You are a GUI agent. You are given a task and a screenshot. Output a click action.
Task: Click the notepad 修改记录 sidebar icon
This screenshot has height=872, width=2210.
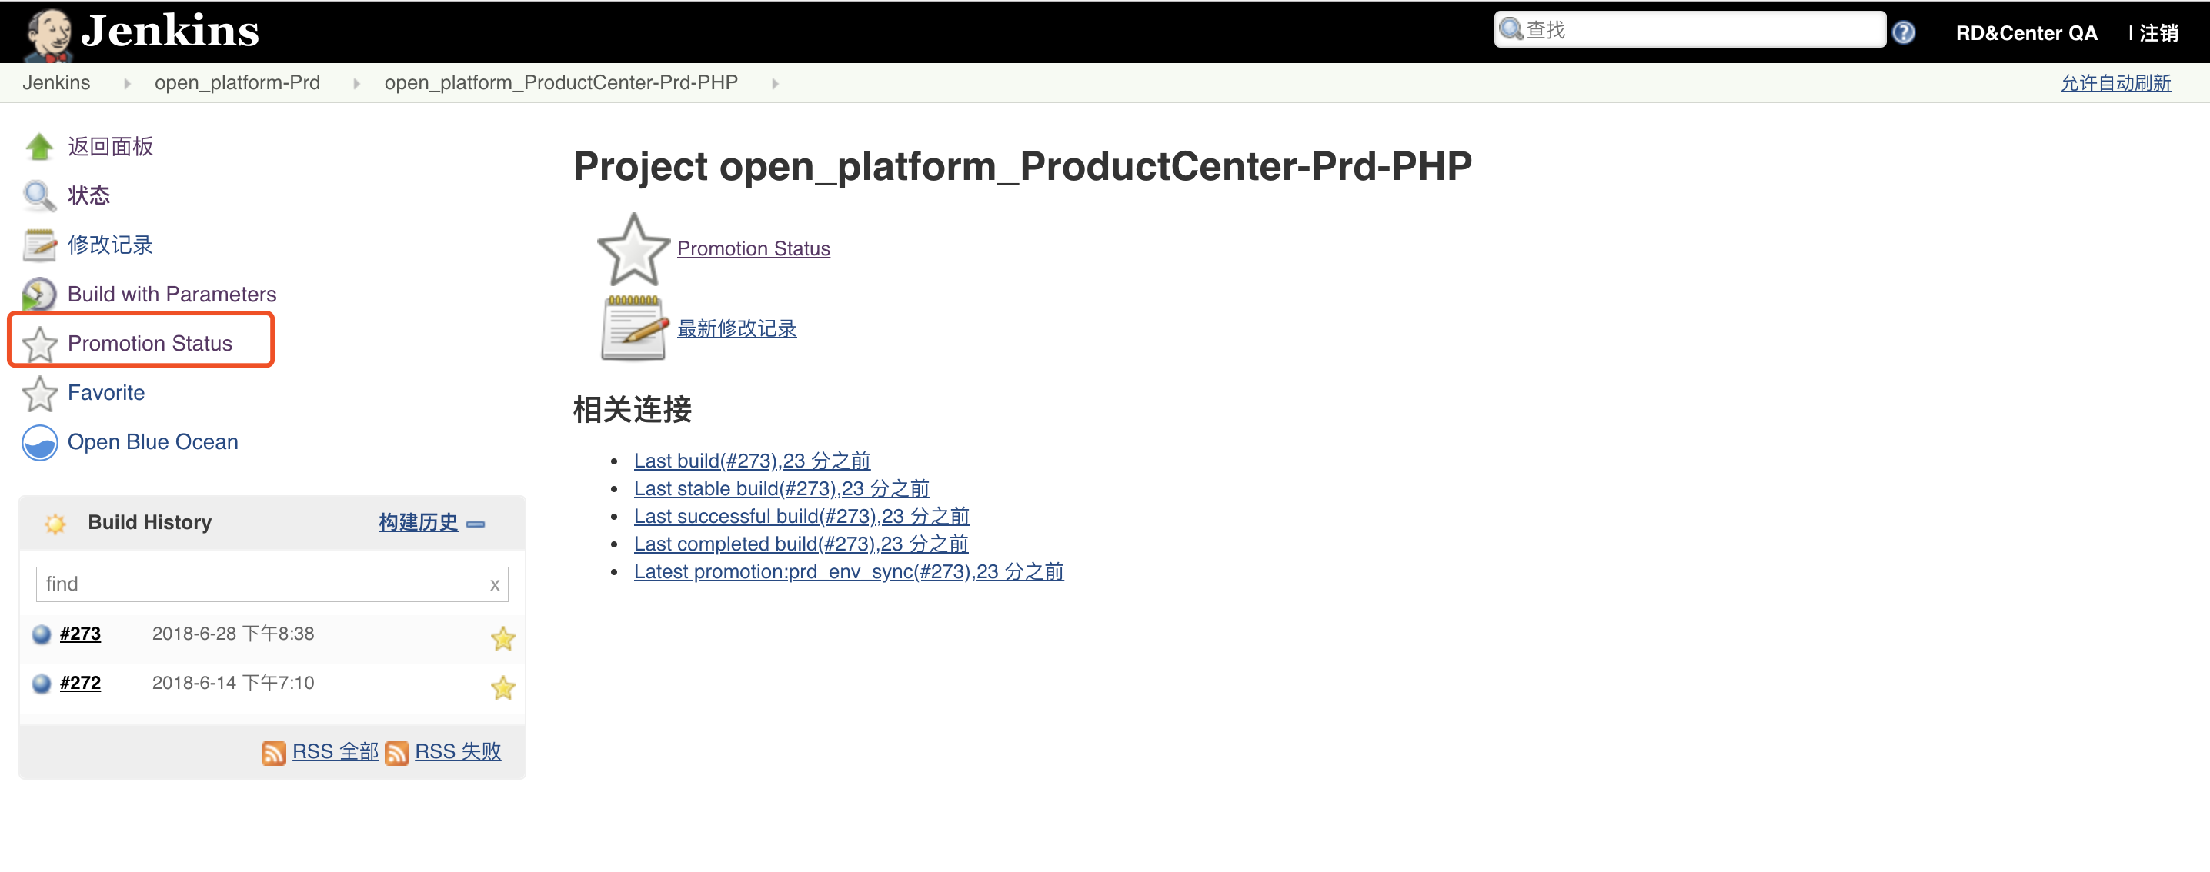coord(39,245)
